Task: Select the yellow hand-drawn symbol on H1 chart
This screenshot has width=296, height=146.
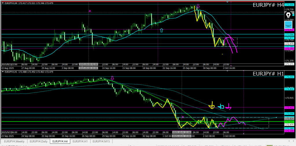Action: tap(212, 106)
